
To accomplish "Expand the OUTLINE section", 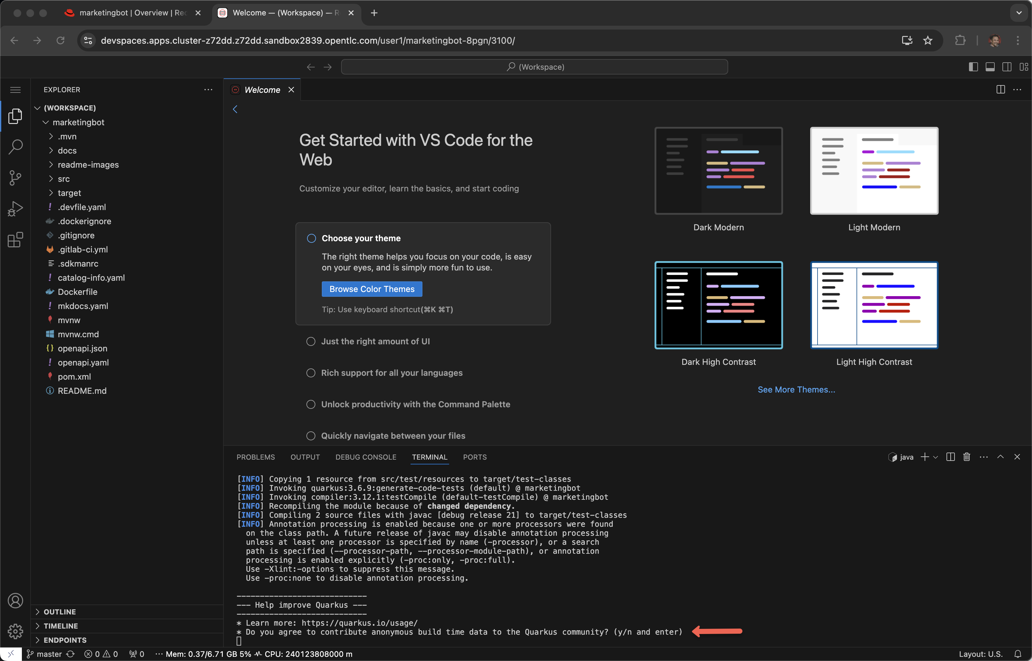I will point(59,612).
